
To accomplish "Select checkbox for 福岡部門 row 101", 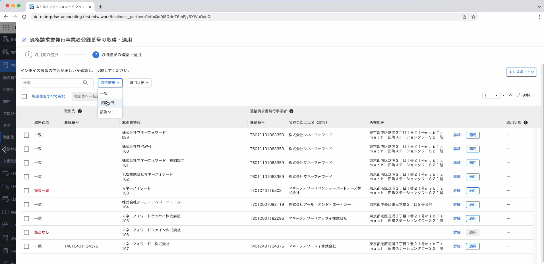I will [26, 163].
